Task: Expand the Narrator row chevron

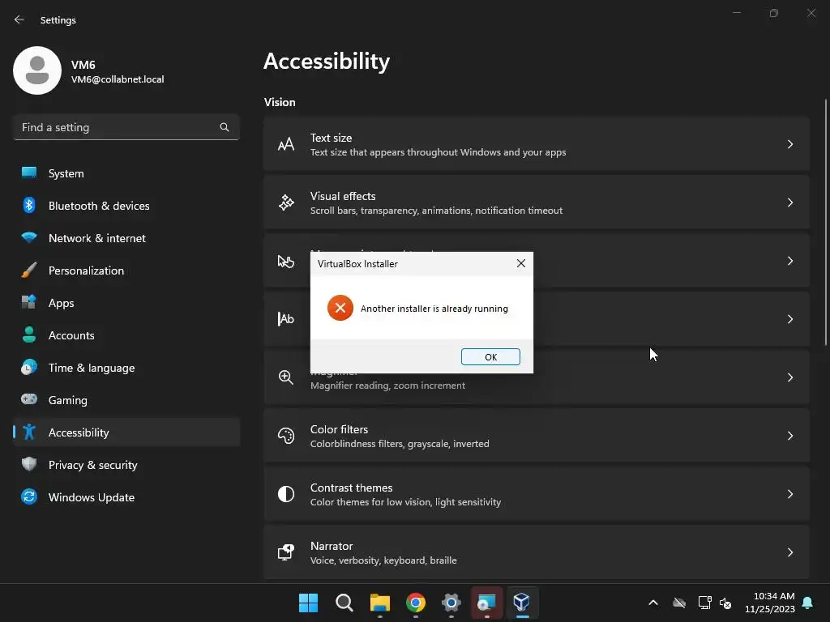Action: coord(789,552)
